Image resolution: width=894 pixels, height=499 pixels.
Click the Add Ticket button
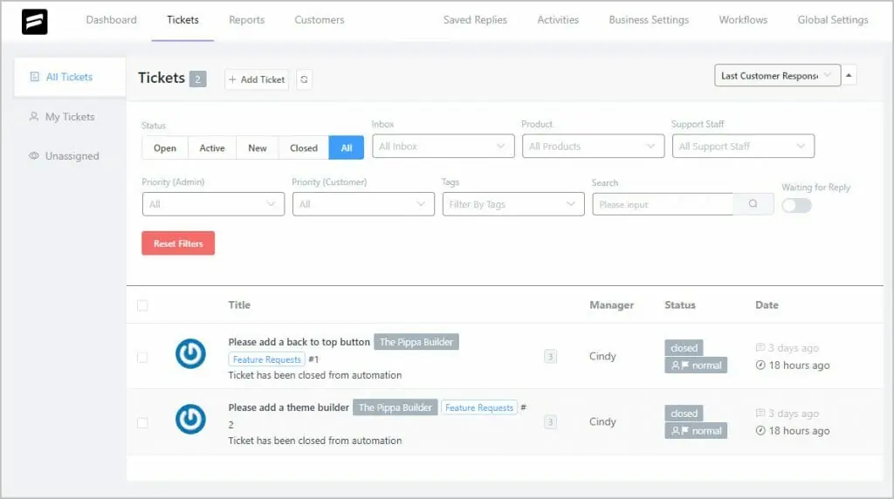point(257,79)
